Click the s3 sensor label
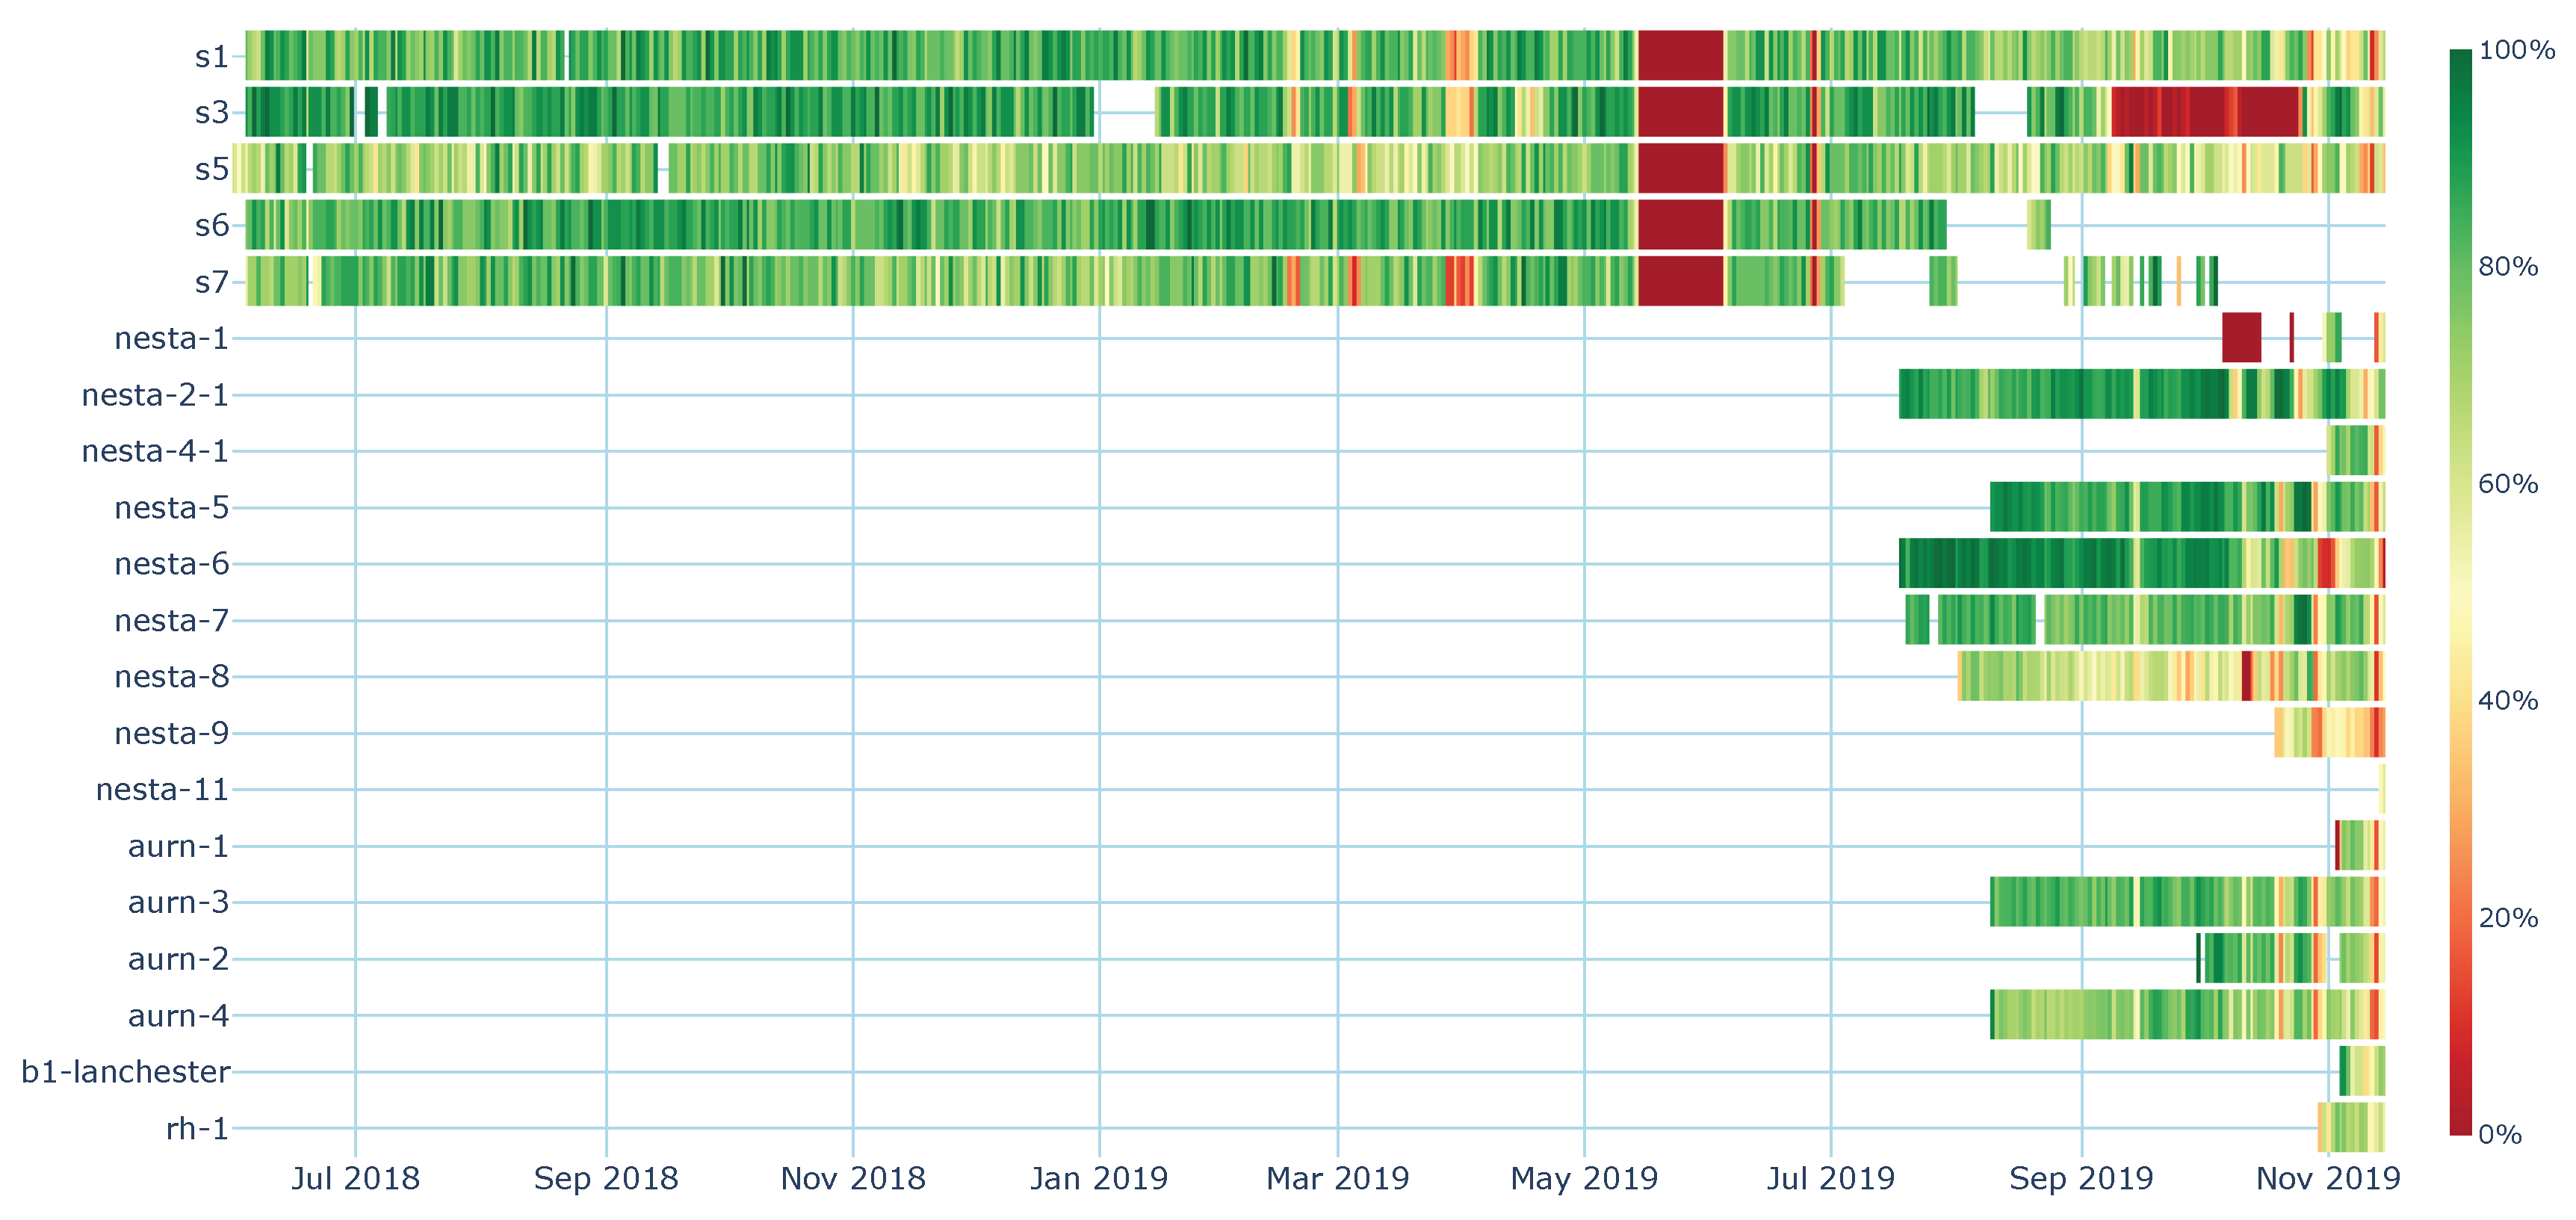Viewport: 2576px width, 1220px height. (x=211, y=112)
